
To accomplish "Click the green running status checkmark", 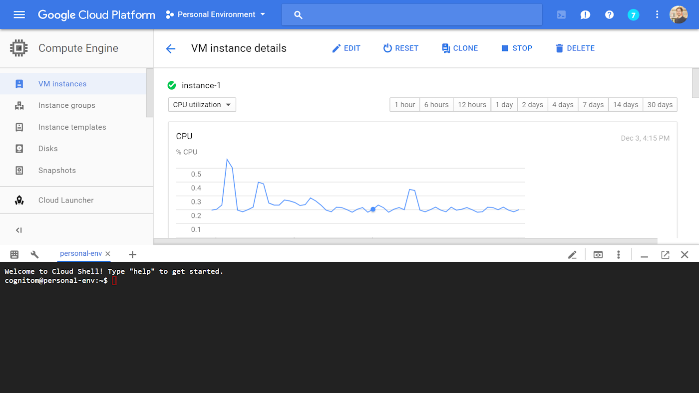I will (172, 85).
